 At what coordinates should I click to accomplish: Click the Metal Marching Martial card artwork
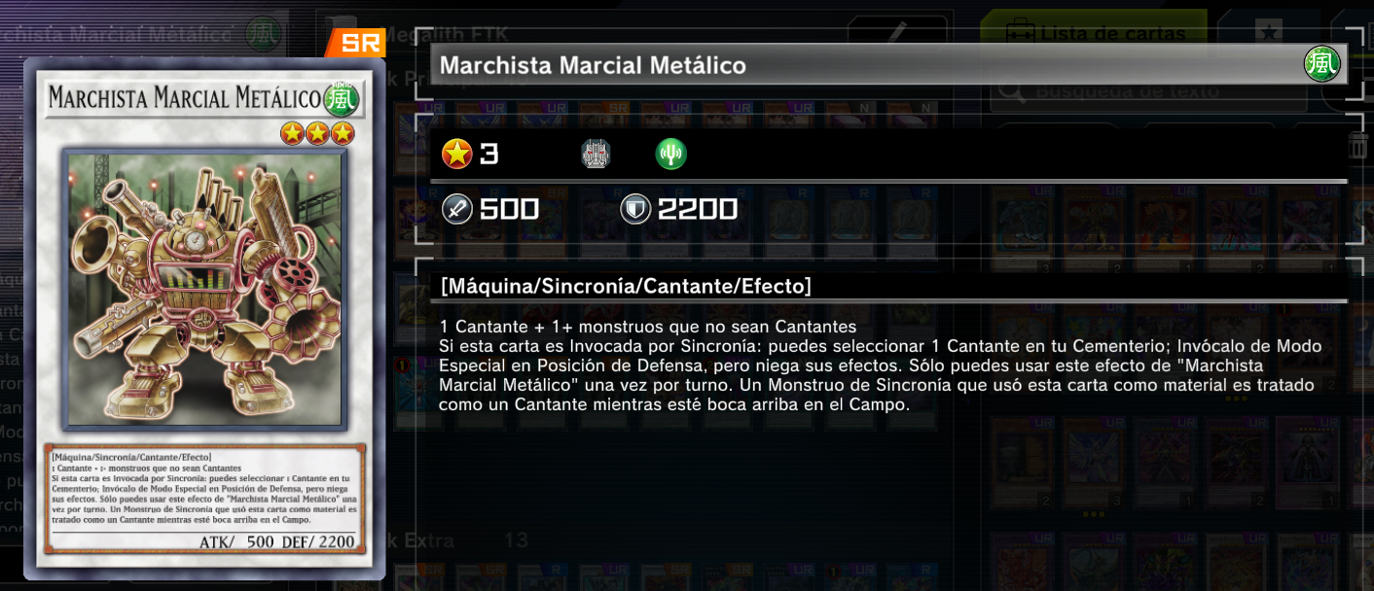pos(204,290)
